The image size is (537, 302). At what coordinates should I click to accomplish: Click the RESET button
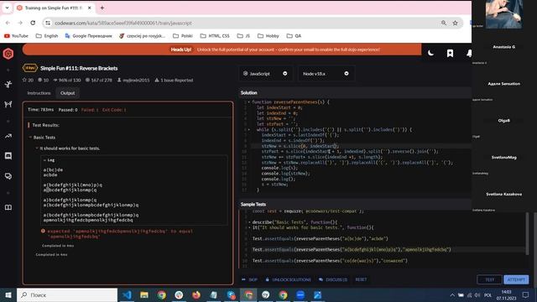click(361, 279)
